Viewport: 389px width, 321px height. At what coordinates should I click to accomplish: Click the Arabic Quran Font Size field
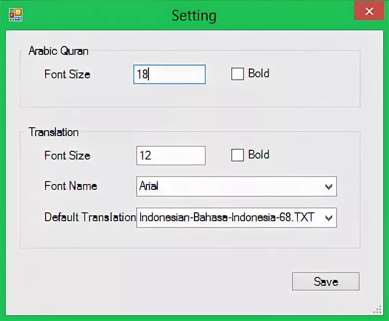170,74
